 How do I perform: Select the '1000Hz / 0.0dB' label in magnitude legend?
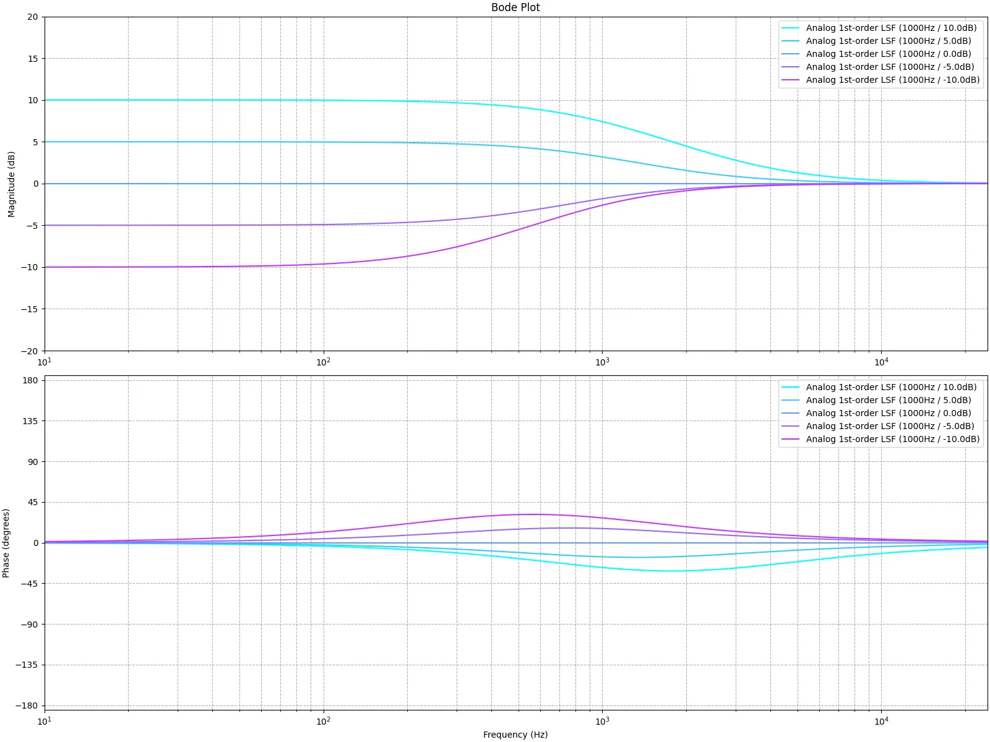tap(889, 54)
